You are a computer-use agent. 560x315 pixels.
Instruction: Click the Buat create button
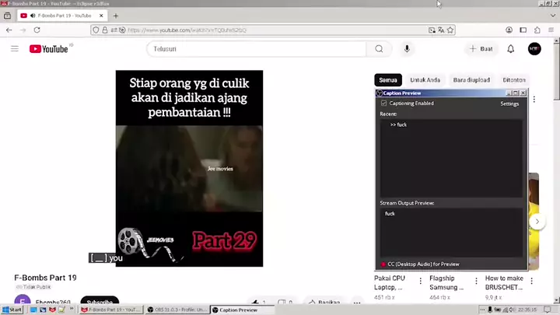point(481,49)
